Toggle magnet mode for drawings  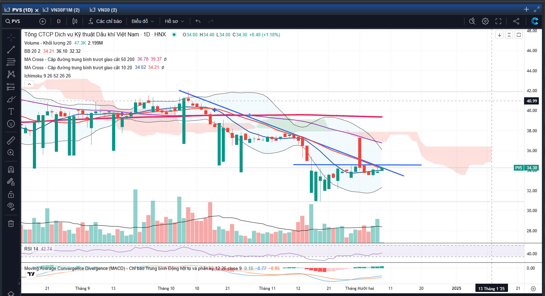click(x=11, y=169)
